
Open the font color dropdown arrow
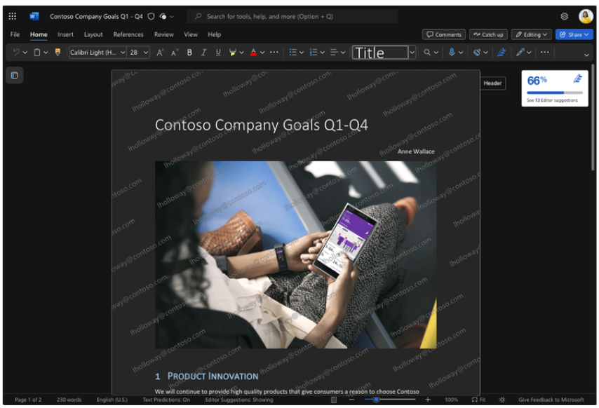coord(262,53)
